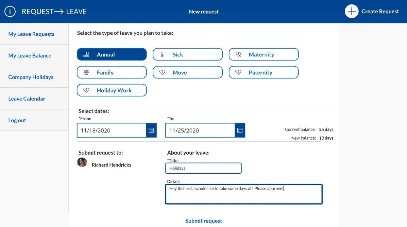Click the To date field 11/25/2020
The image size is (407, 227).
click(200, 130)
